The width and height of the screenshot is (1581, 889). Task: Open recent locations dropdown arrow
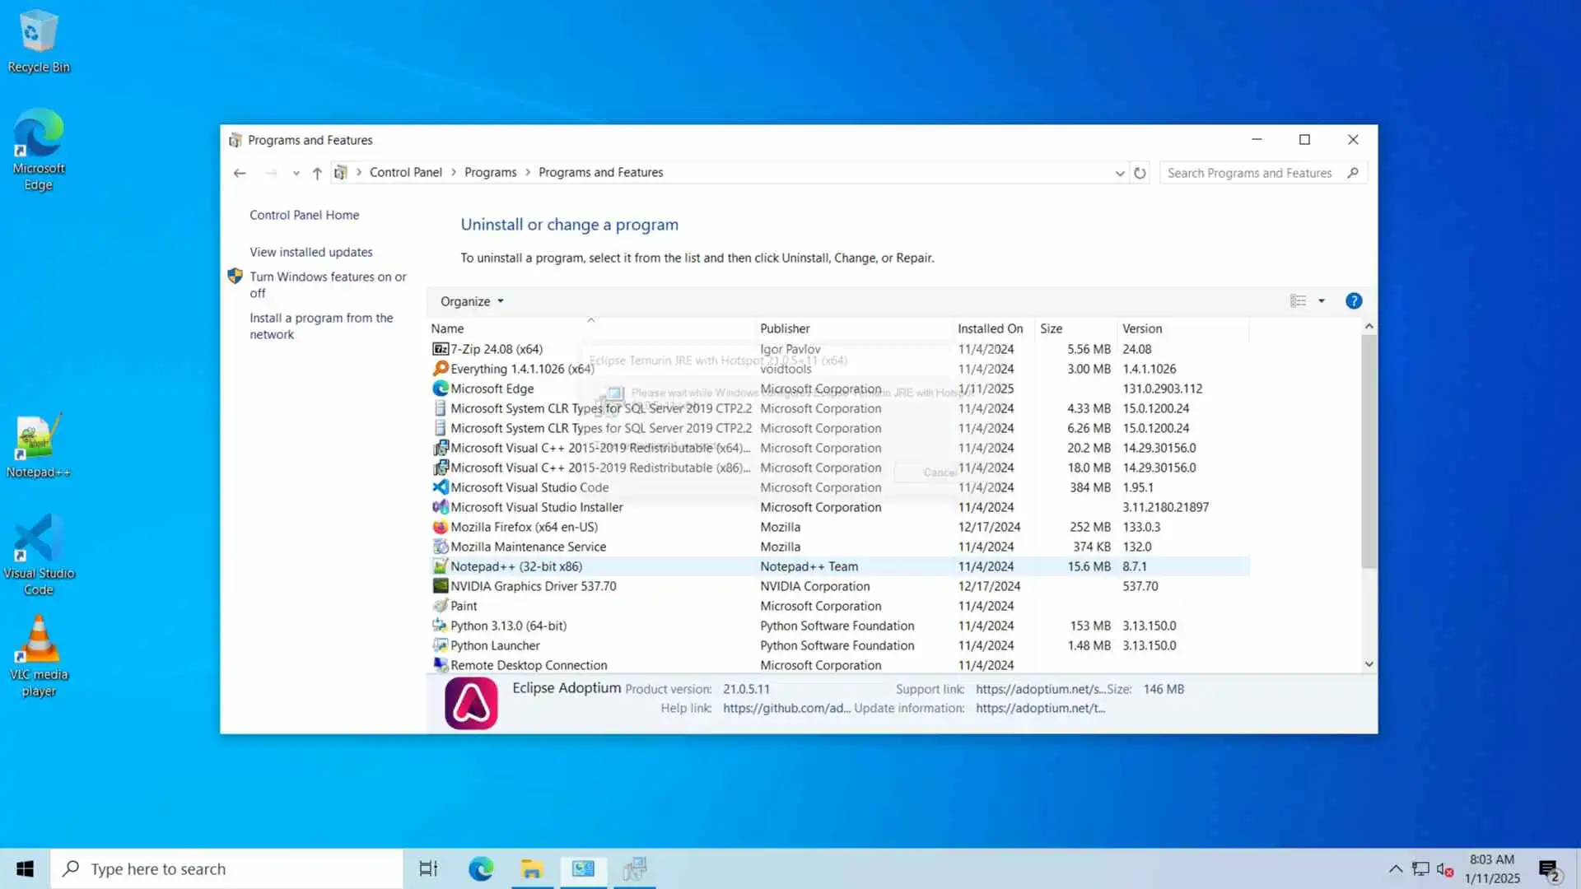click(296, 173)
